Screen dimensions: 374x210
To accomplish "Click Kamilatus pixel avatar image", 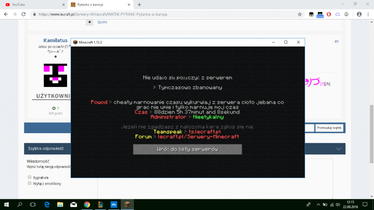I will pos(55,75).
